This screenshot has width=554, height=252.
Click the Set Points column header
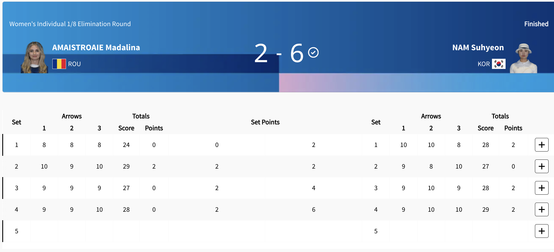click(265, 122)
